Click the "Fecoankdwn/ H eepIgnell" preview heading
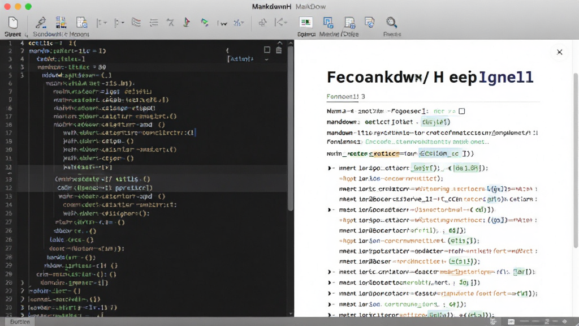This screenshot has width=579, height=326. pyautogui.click(x=430, y=77)
